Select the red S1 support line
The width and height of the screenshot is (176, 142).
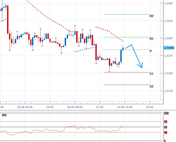coord(126,72)
